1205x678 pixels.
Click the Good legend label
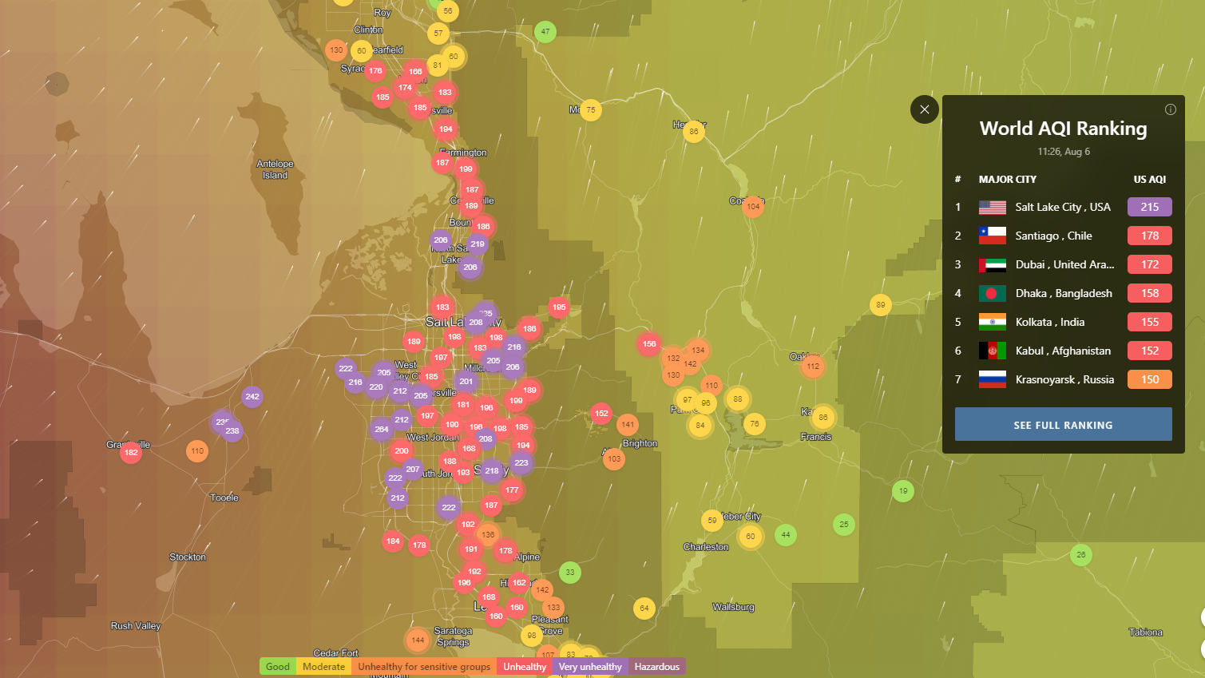coord(278,666)
